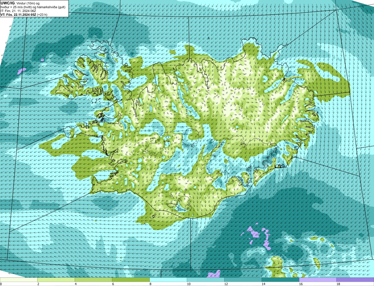374x286 pixels.
Task: Select the purple above-18 m/s legend swatch
Action: [x=355, y=280]
